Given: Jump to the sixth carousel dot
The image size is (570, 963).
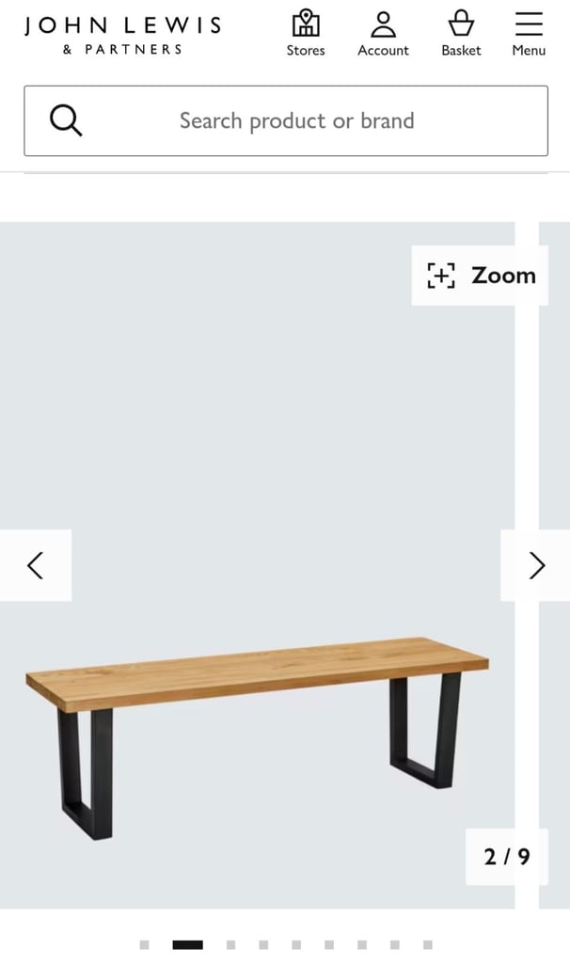Looking at the screenshot, I should point(329,944).
